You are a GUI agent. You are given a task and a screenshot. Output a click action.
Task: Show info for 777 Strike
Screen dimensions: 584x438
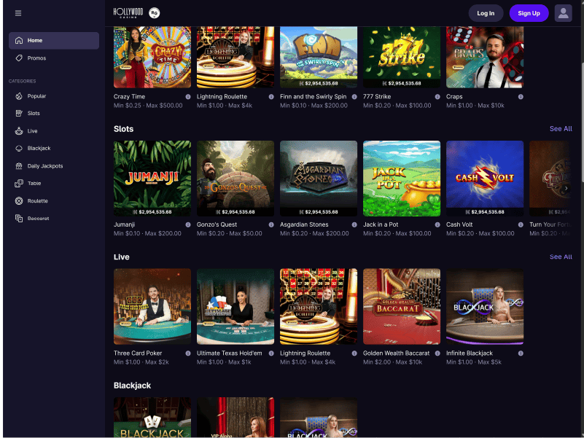point(437,97)
